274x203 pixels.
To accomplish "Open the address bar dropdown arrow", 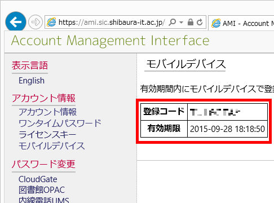I will click(181, 23).
